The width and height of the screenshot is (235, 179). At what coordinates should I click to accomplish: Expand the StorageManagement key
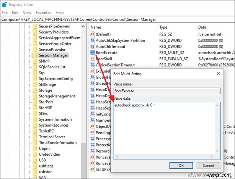click(x=29, y=97)
